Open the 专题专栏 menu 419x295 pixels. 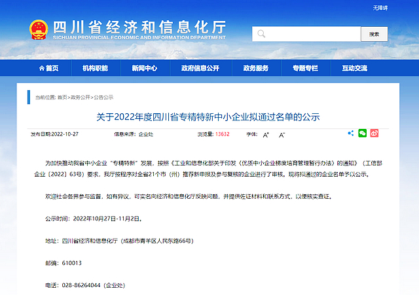(305, 68)
